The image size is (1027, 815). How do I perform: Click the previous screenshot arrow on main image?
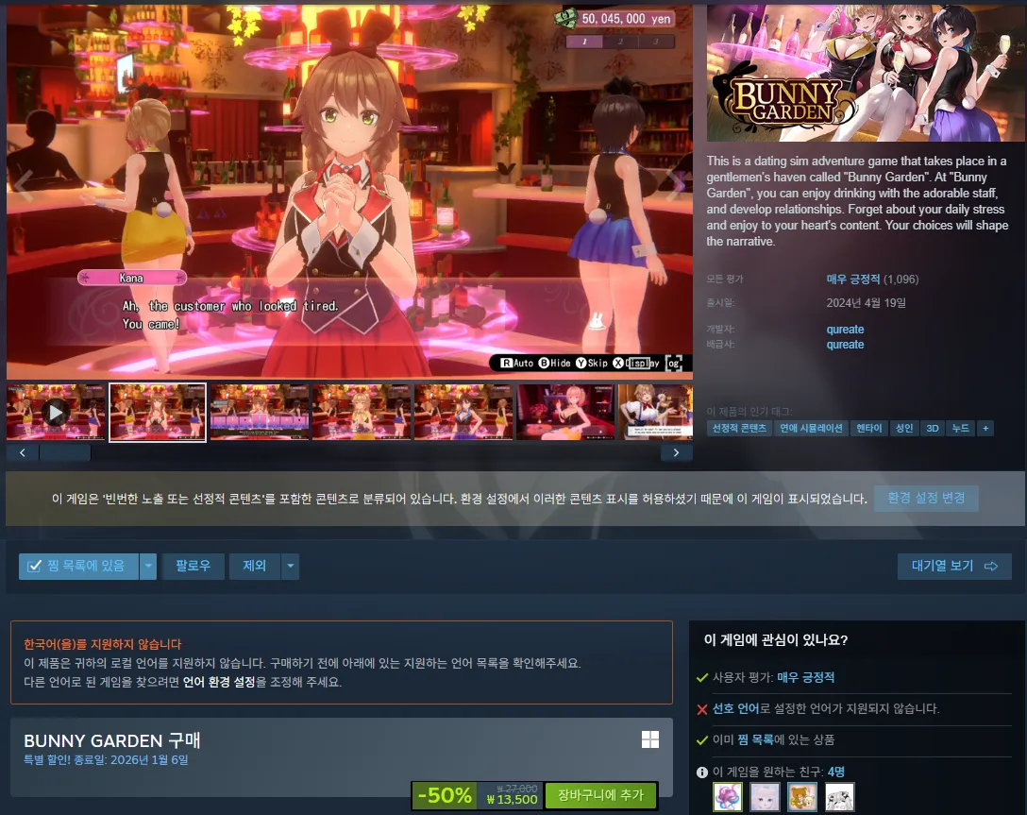[24, 186]
